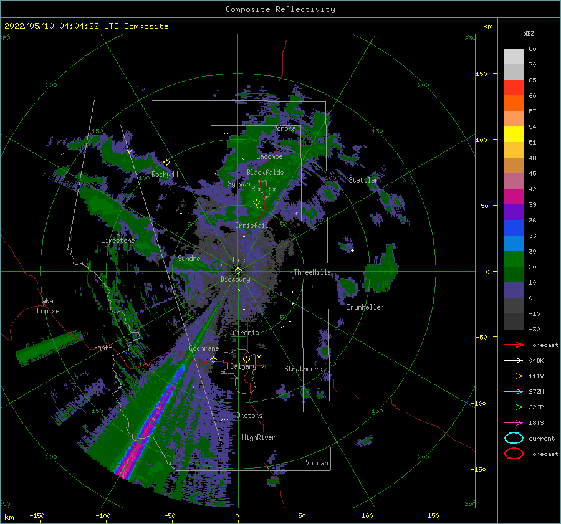Click the 04DK legend text

536,361
